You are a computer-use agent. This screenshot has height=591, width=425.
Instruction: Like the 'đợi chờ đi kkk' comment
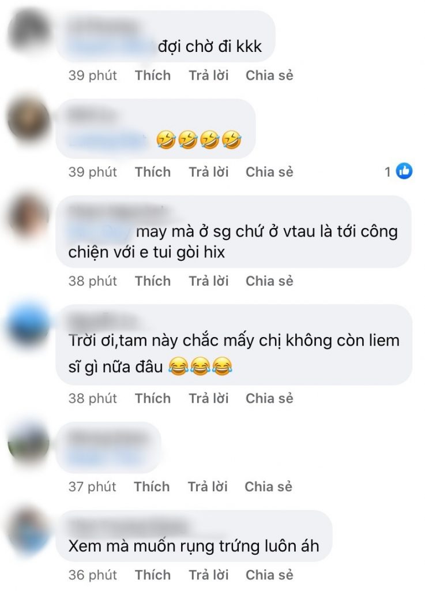pyautogui.click(x=153, y=76)
